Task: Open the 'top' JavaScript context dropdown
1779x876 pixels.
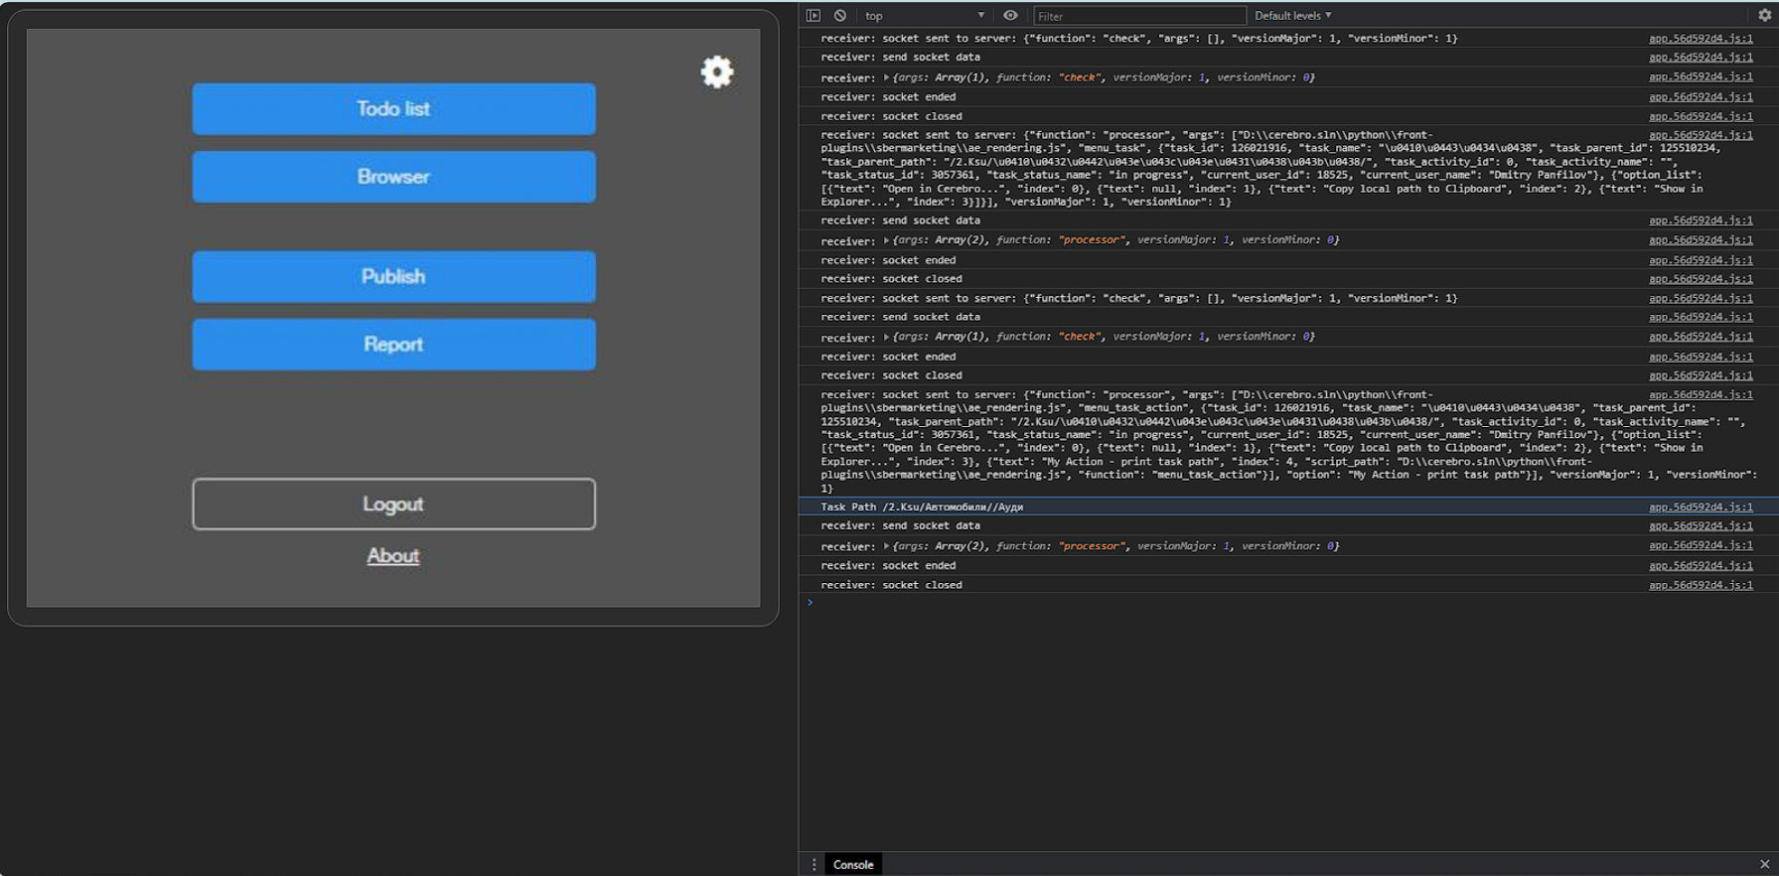Action: [924, 15]
